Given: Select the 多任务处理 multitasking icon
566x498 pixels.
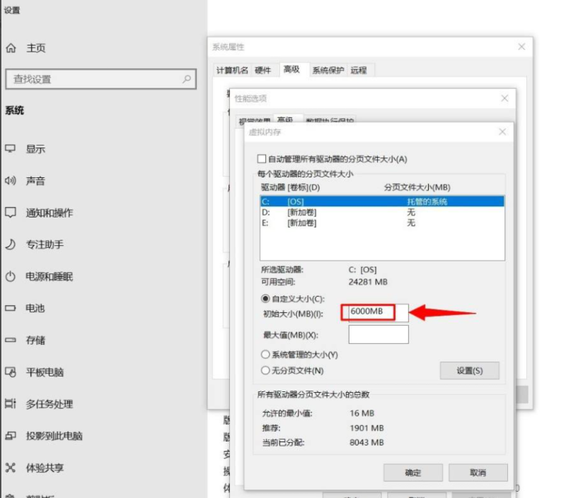Looking at the screenshot, I should (x=10, y=403).
